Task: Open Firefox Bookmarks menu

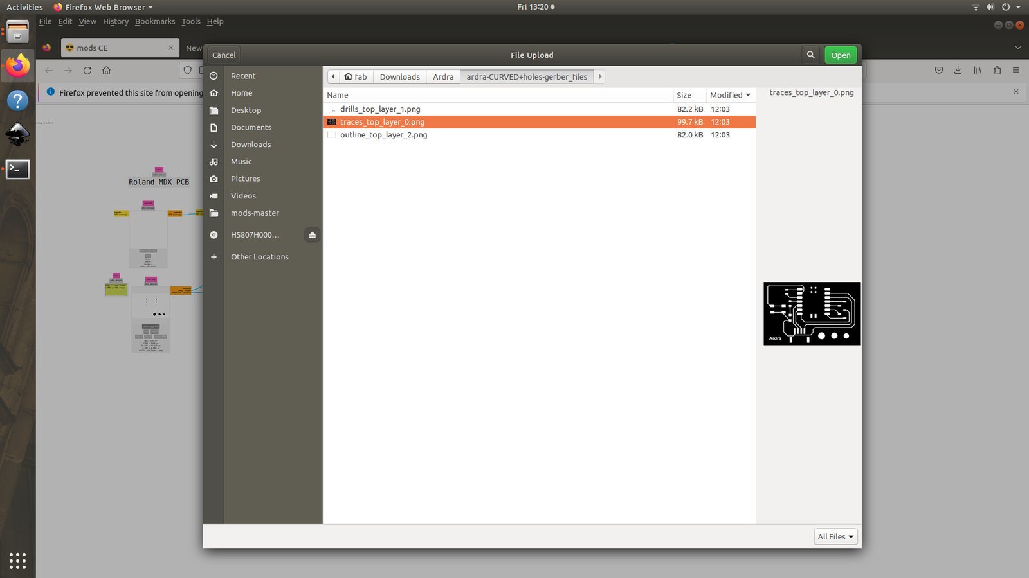Action: click(155, 21)
